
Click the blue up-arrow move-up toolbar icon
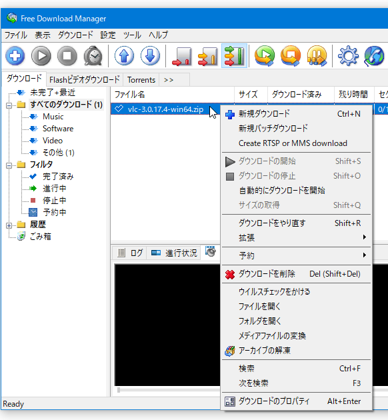point(124,56)
